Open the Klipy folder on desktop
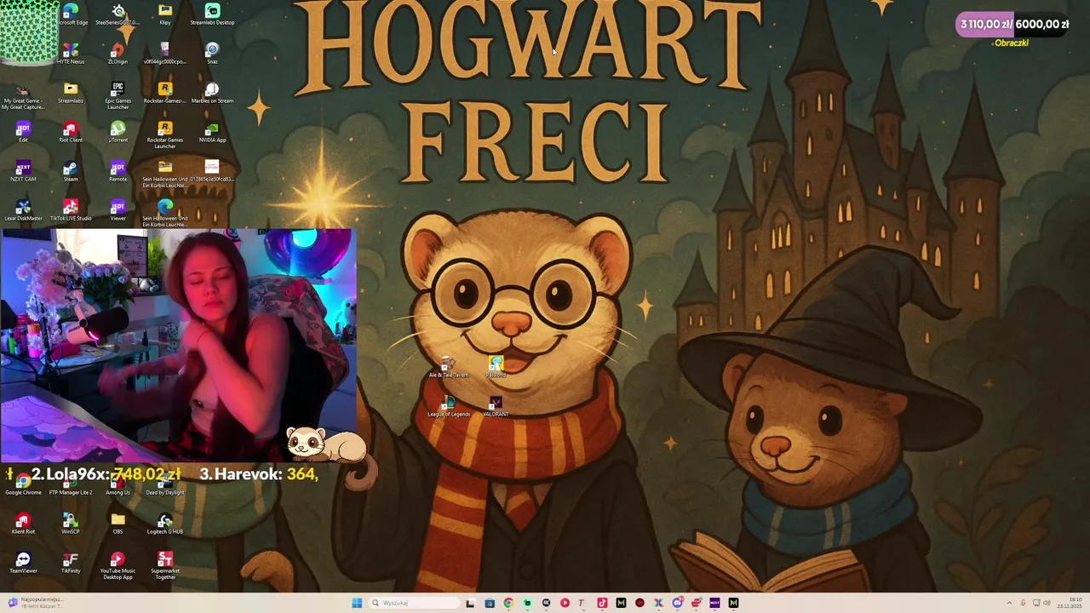 click(x=165, y=14)
